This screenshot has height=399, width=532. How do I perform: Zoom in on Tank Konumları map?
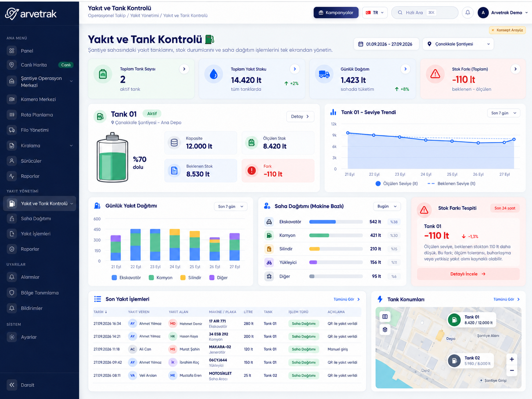pos(511,359)
